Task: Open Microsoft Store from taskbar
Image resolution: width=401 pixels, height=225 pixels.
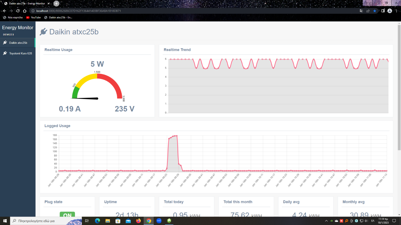Action: pos(118,221)
